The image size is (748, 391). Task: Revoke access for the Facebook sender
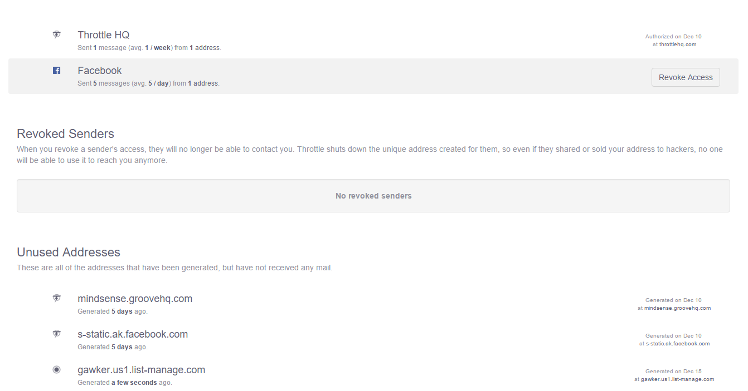[x=685, y=77]
